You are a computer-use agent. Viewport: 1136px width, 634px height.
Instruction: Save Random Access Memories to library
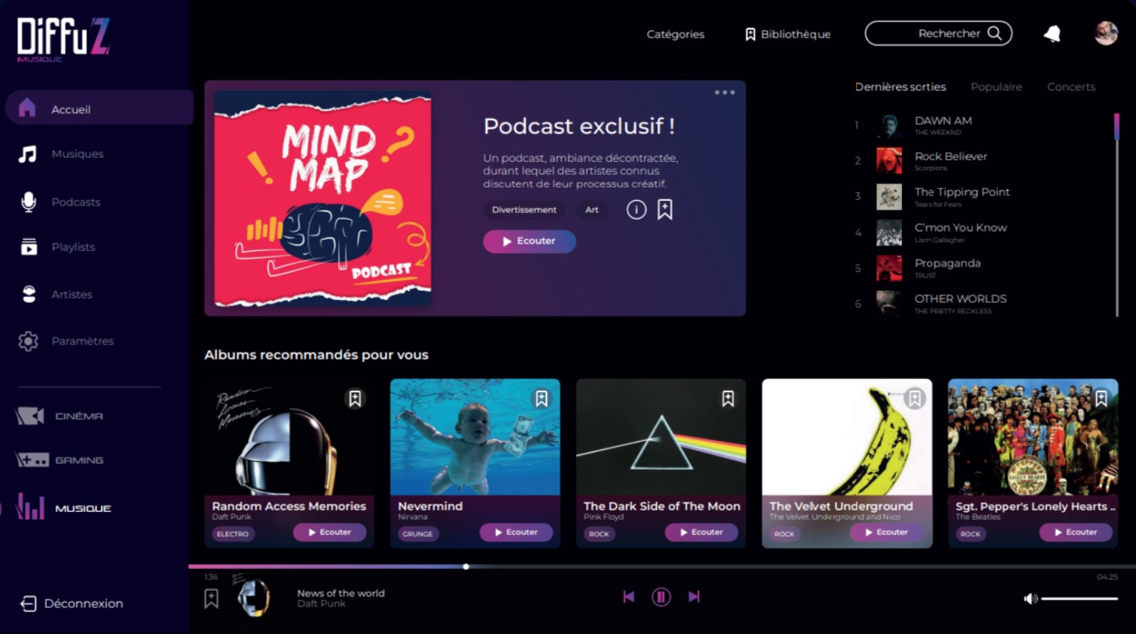354,399
